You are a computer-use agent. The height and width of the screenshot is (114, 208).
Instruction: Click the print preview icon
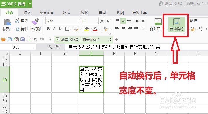[x=29, y=39]
